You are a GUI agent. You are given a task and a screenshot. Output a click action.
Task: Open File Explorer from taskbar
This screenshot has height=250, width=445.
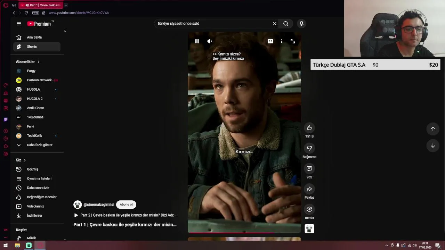[x=17, y=245]
